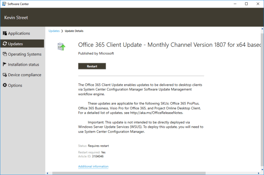This screenshot has width=264, height=175.
Task: Click the Installation status flag icon
Action: [x=5, y=64]
